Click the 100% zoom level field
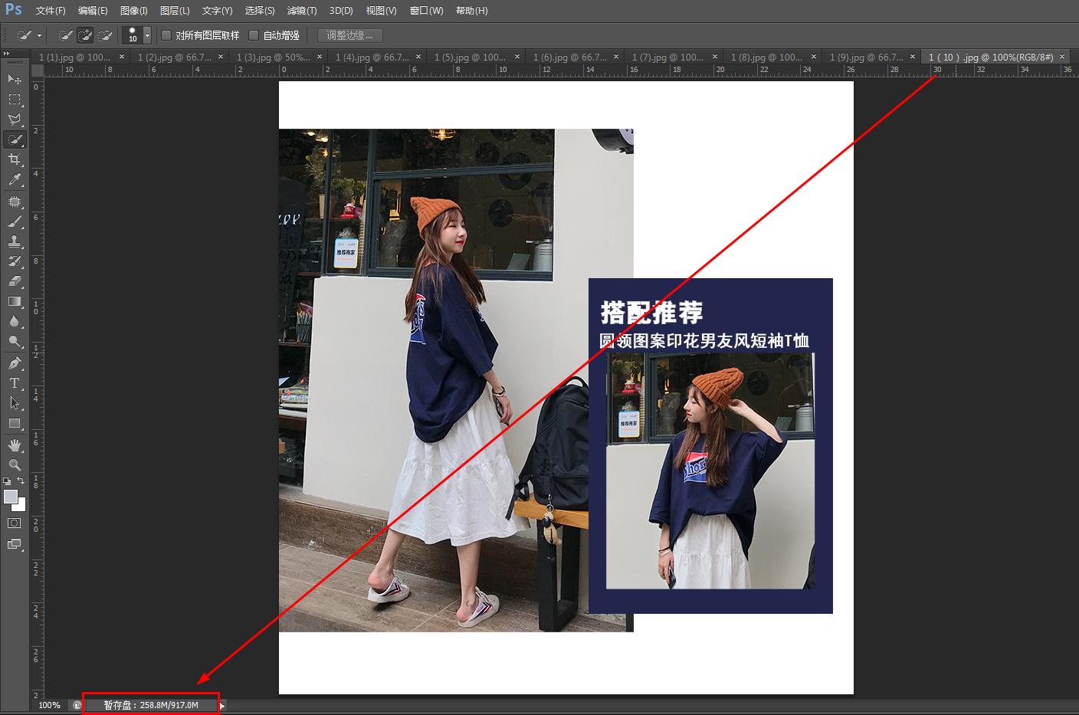1079x715 pixels. click(49, 704)
